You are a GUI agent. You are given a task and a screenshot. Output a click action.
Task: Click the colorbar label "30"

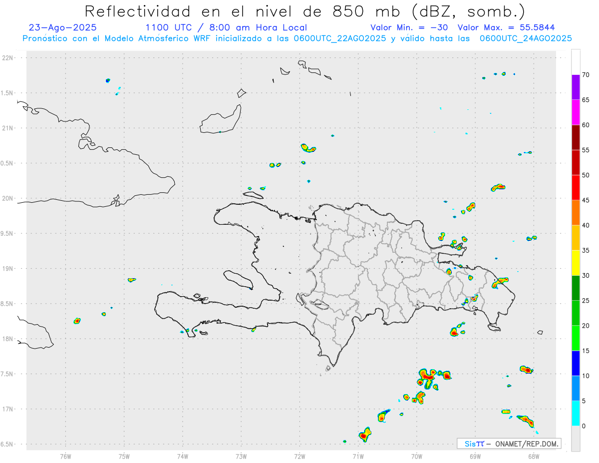point(586,275)
